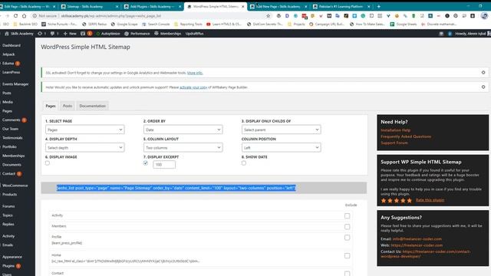Click the Rate this plugin star rating

coord(397,200)
